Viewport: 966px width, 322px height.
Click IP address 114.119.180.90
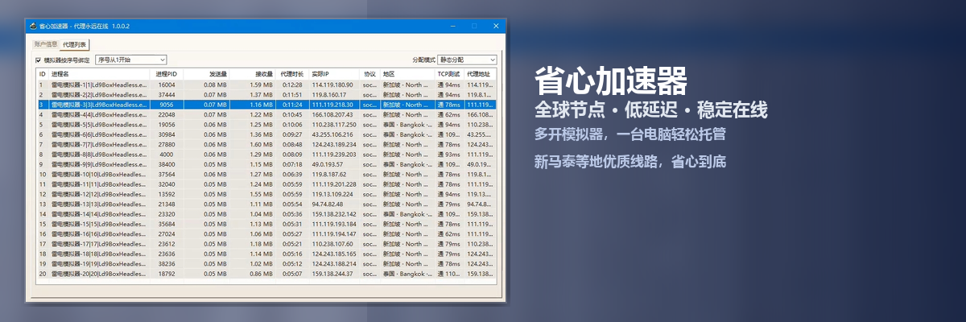332,85
